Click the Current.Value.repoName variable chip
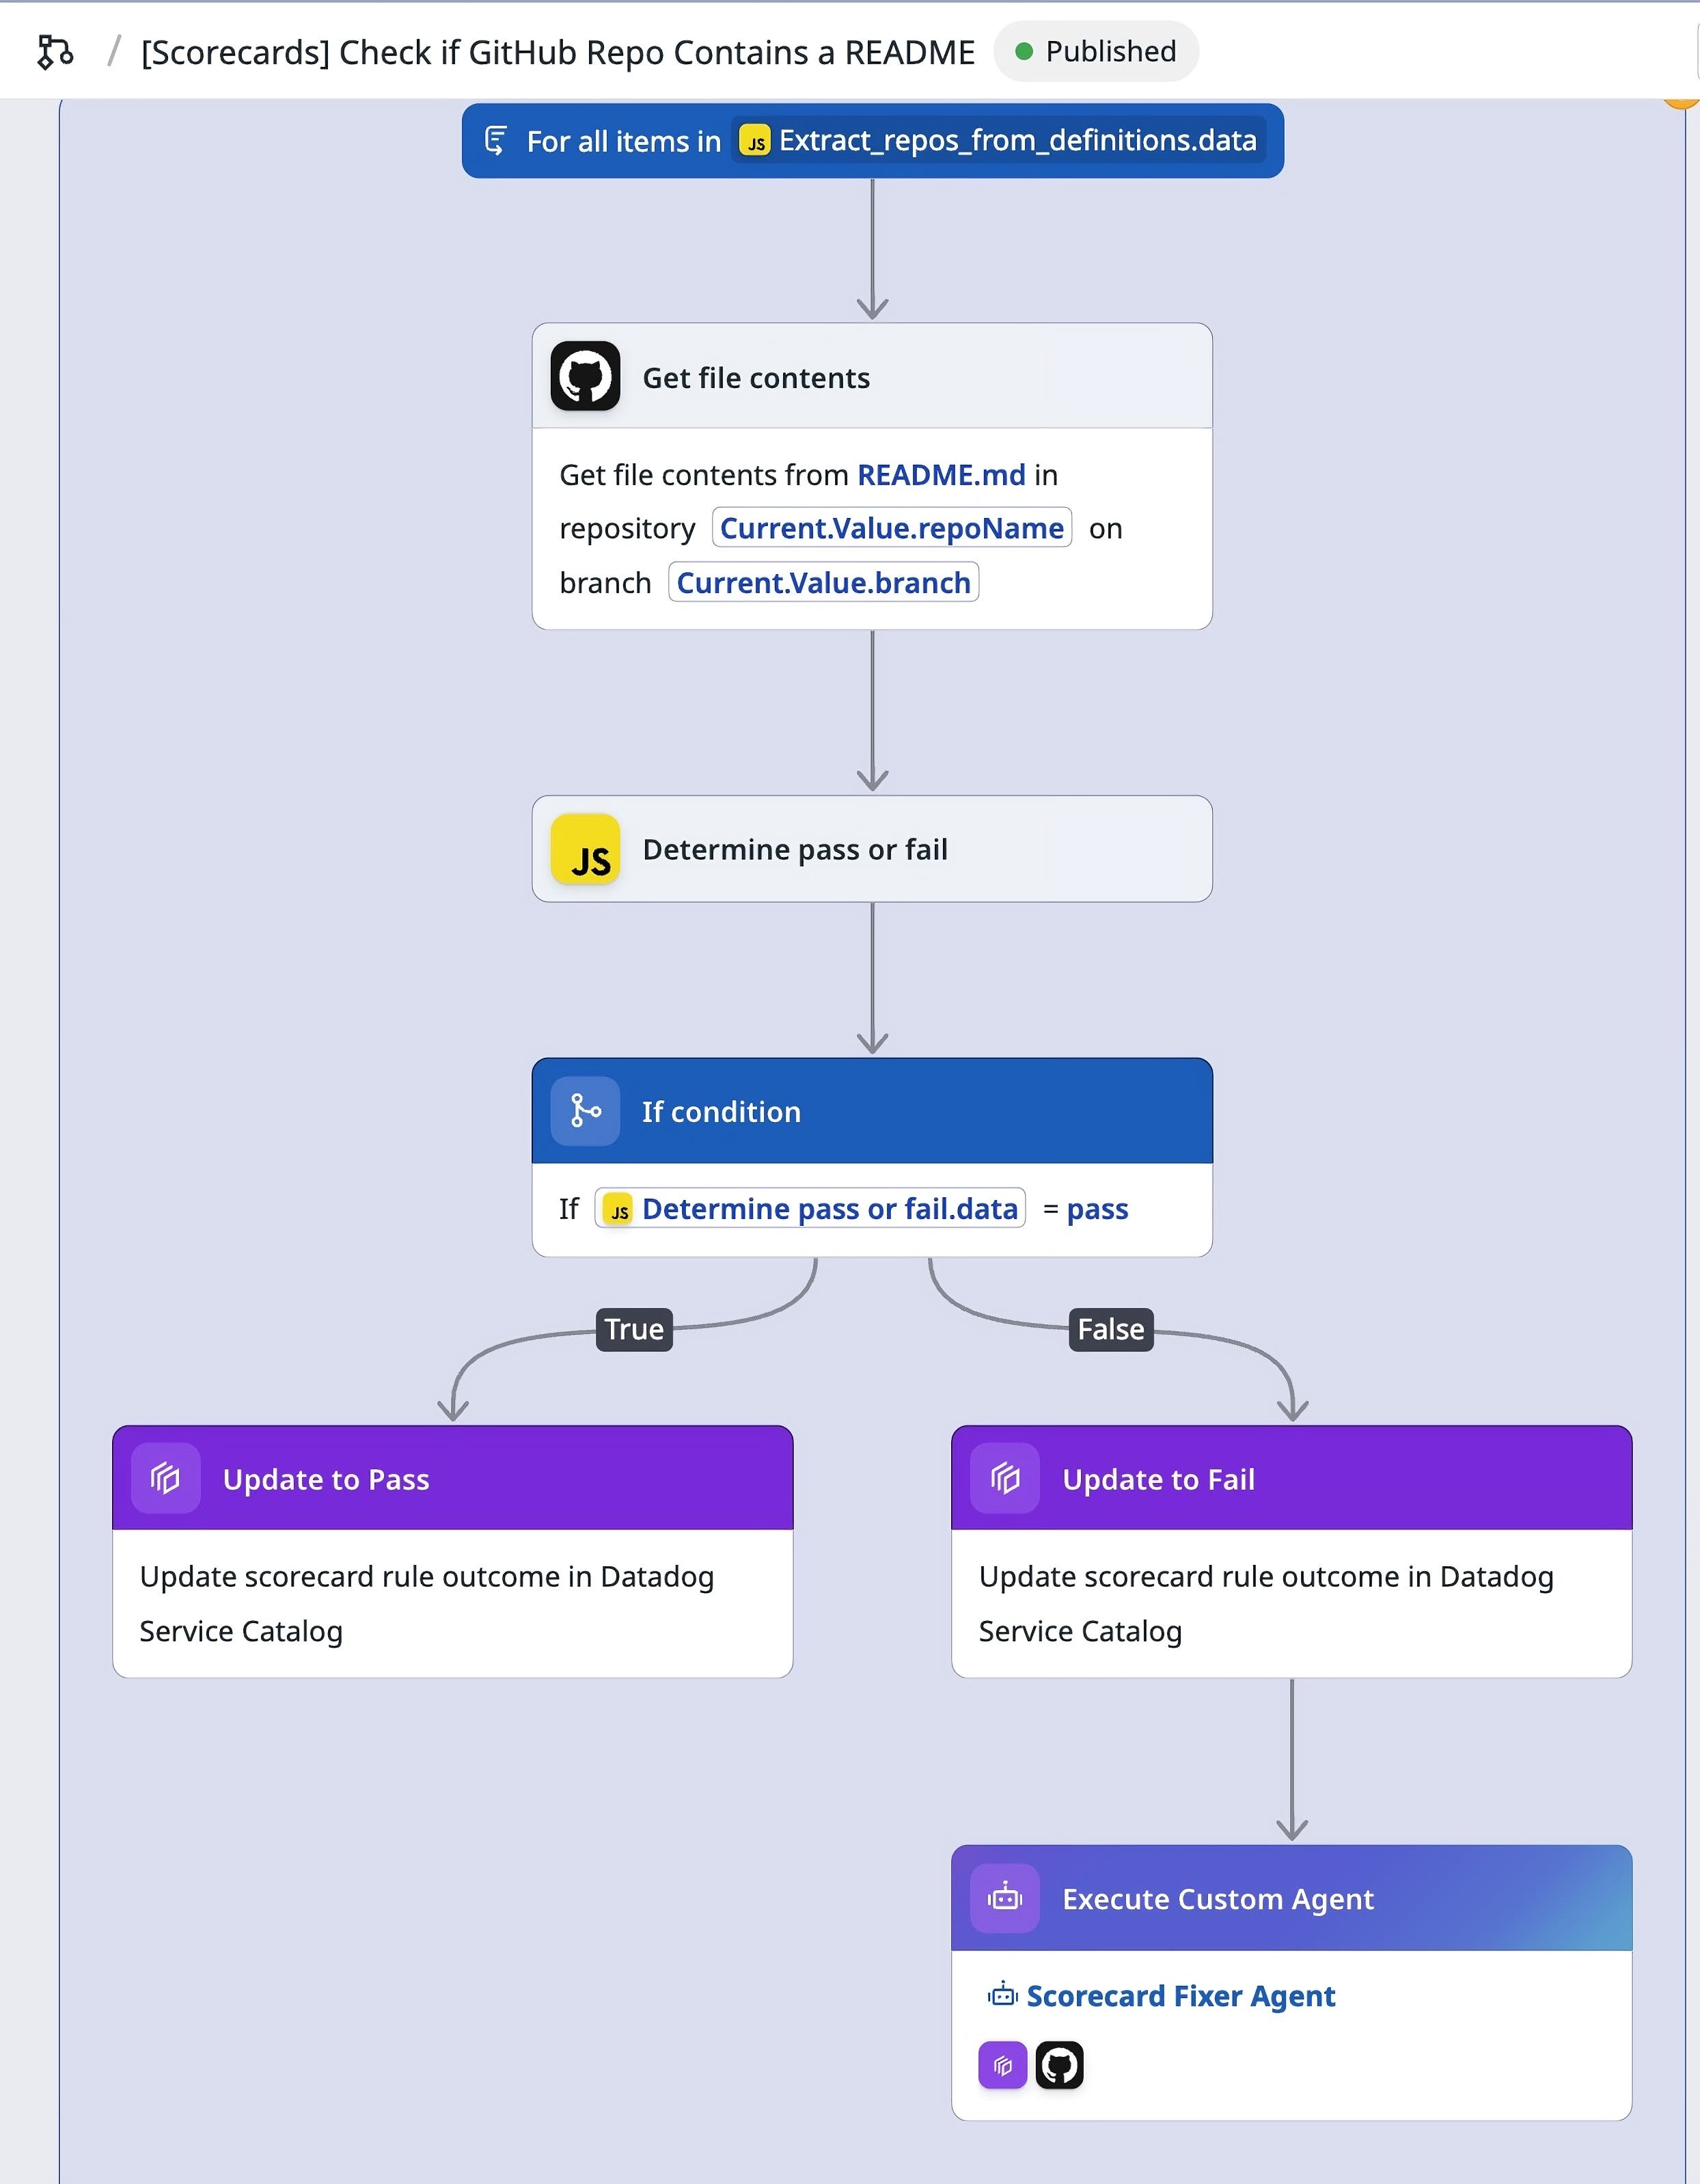Screen dimensions: 1700x2184 click(x=892, y=528)
